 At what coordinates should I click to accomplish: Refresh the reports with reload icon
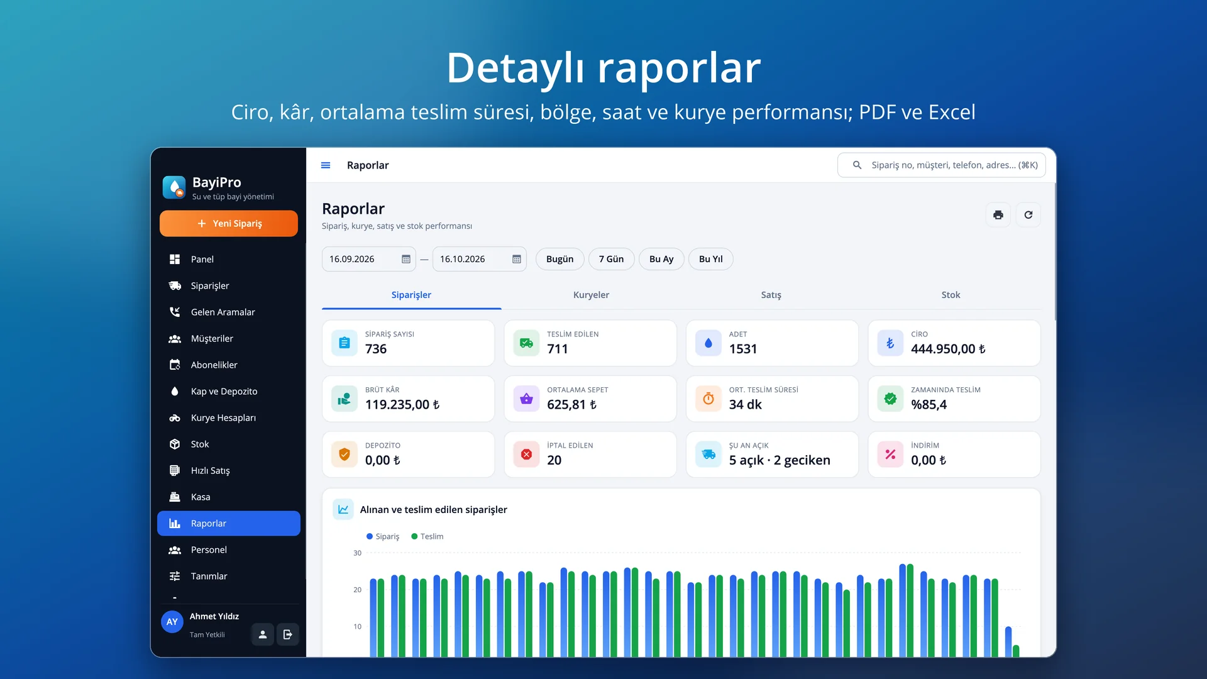(x=1028, y=215)
